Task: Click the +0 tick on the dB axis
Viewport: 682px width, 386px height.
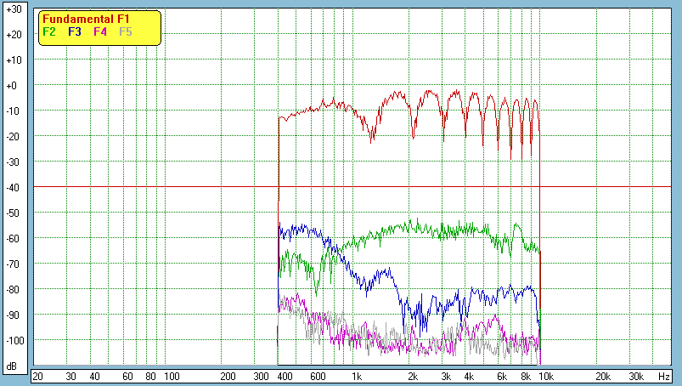Action: [x=13, y=86]
